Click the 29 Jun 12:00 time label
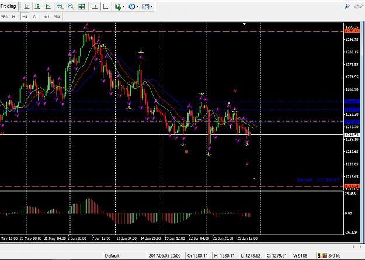 (247, 238)
